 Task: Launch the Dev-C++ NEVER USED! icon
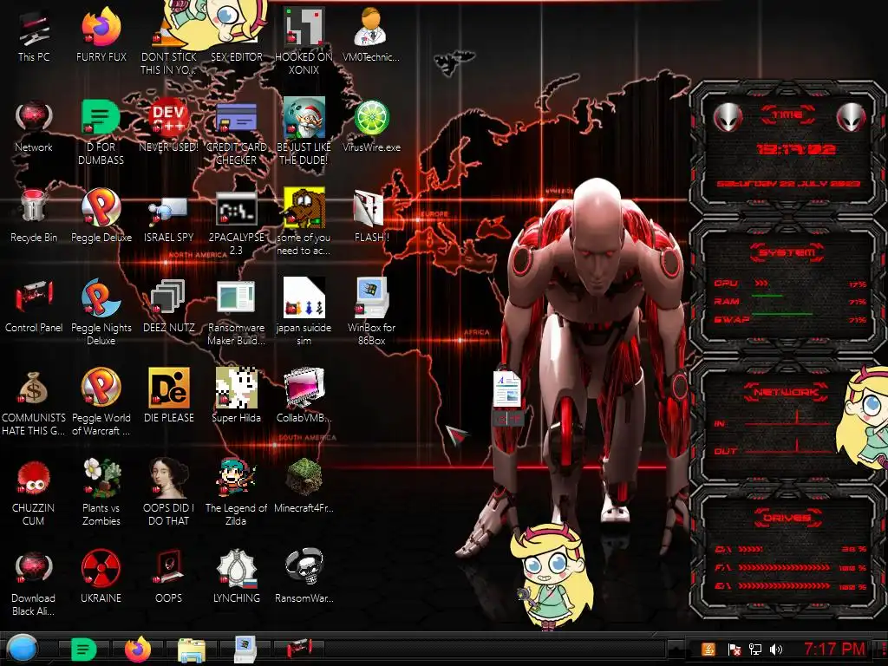169,126
